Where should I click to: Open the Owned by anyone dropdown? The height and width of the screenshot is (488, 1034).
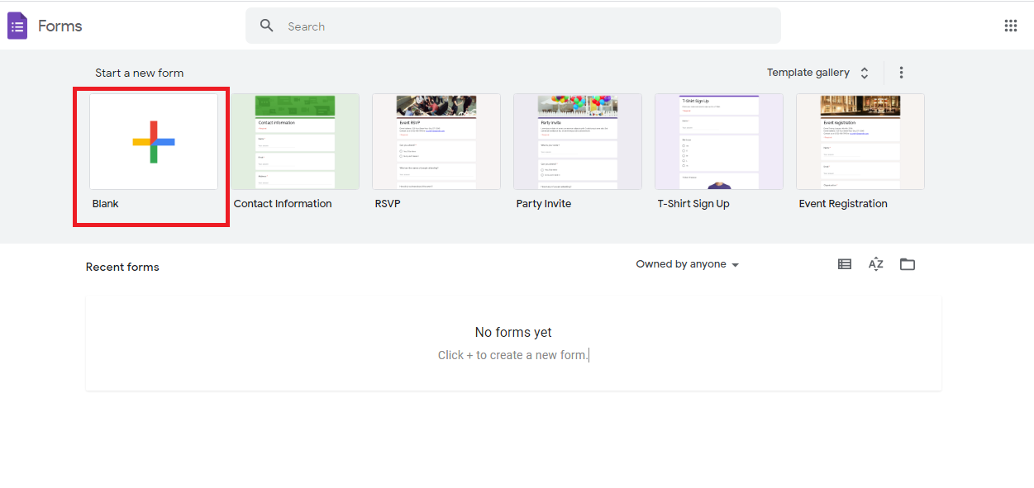tap(687, 264)
